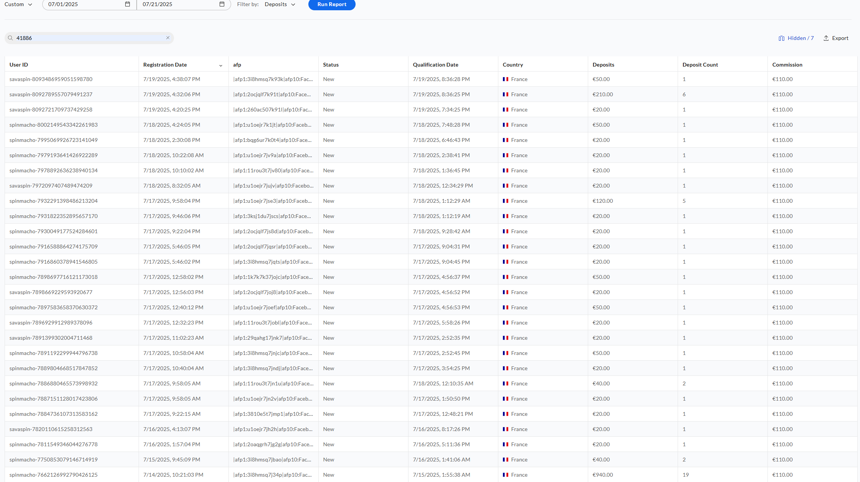Click afp value |afp1:2oaqgrh7jg2g|afp10:Face...
The width and height of the screenshot is (860, 482).
273,444
